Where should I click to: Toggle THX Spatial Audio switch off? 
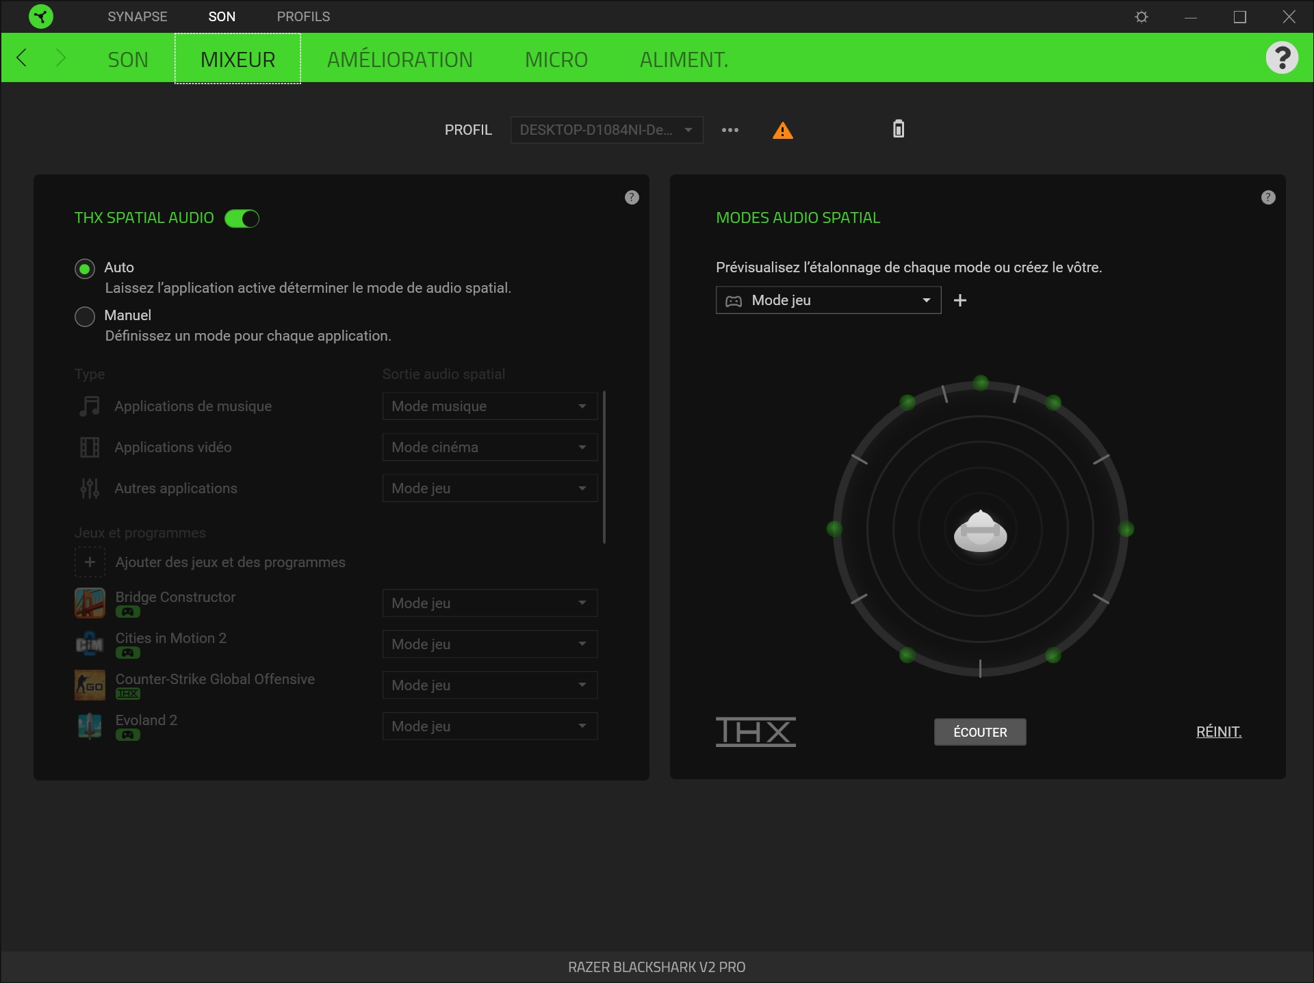coord(242,218)
